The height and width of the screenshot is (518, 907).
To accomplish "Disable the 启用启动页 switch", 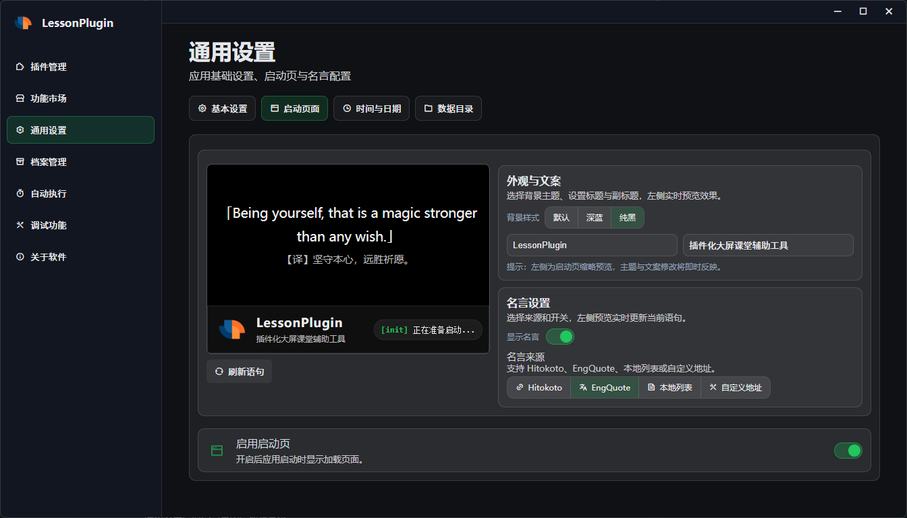I will pos(848,451).
